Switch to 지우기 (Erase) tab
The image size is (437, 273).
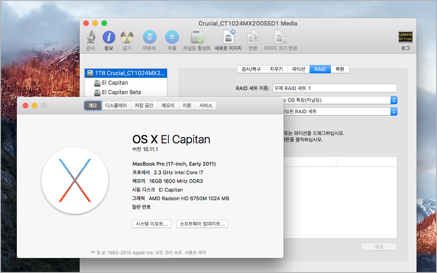pos(276,69)
